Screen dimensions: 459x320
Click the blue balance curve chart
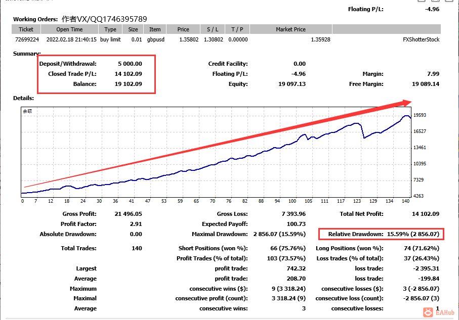pyautogui.click(x=216, y=152)
